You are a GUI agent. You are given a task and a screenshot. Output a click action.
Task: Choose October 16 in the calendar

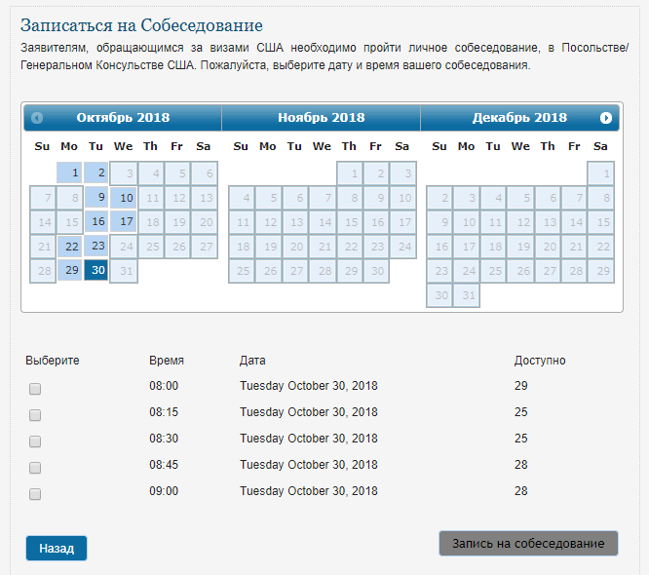pos(96,222)
